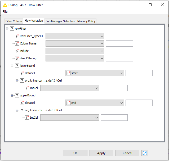This screenshot has width=169, height=161.
Task: Collapse the upperBound tree node
Action: click(x=12, y=95)
